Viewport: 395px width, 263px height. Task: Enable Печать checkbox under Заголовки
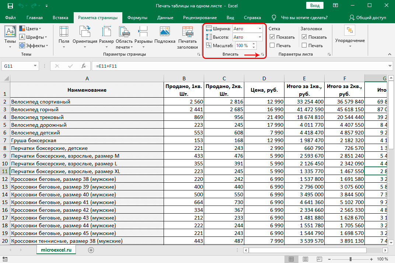304,45
